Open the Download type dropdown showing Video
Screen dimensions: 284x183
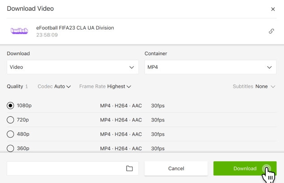pyautogui.click(x=72, y=67)
